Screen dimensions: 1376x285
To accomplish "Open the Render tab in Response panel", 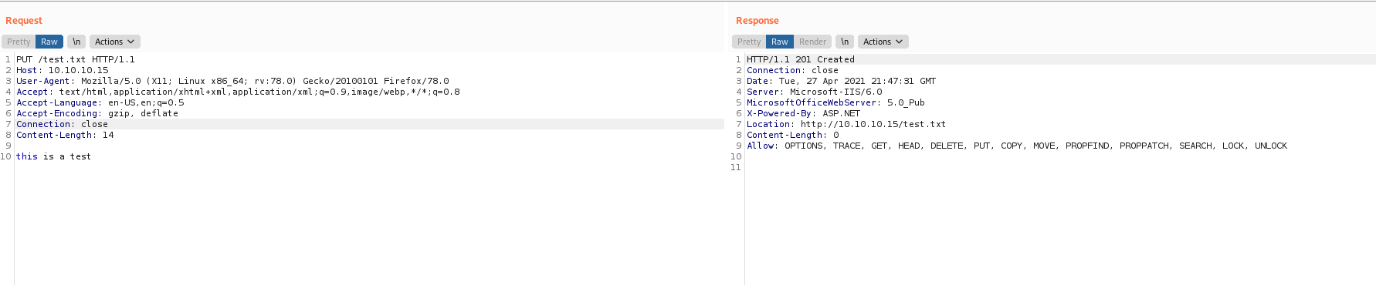I will point(812,42).
